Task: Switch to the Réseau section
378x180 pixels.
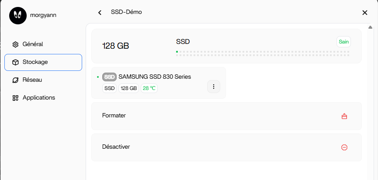Action: pyautogui.click(x=32, y=80)
